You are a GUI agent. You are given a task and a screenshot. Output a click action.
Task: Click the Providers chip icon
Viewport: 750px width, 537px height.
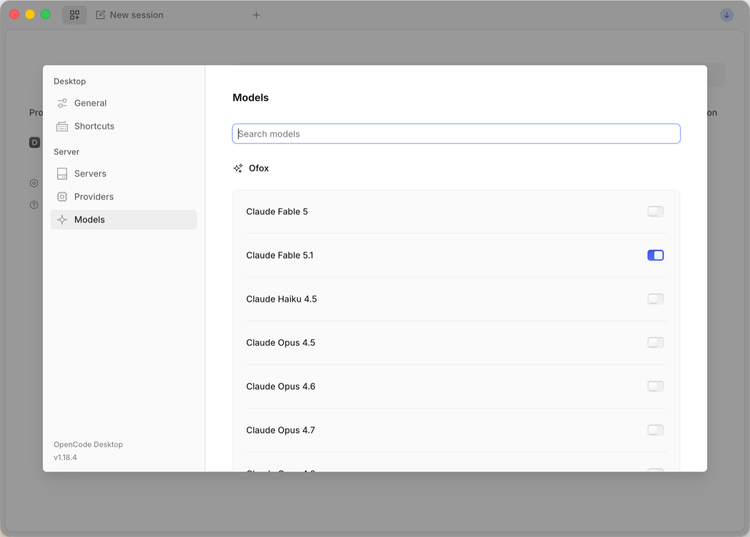point(62,197)
